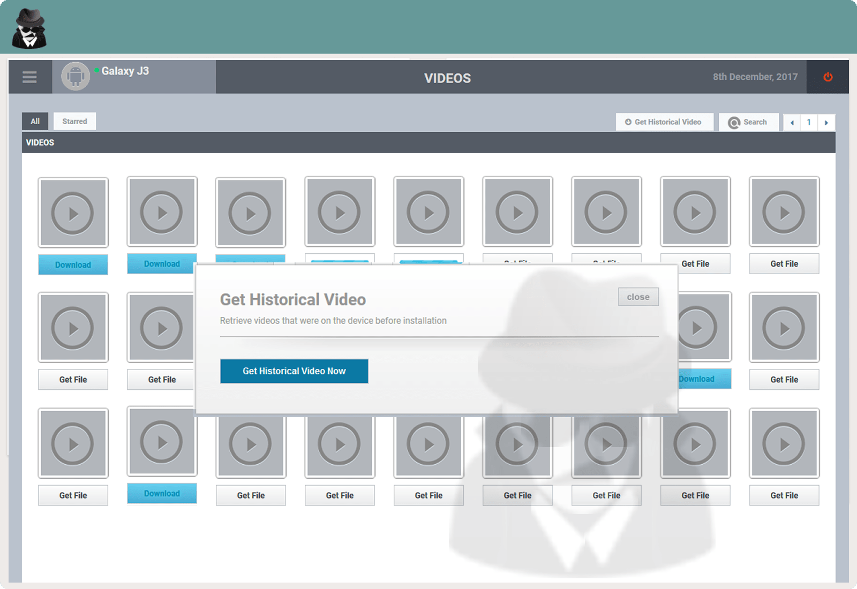857x589 pixels.
Task: Download the first video in the top row
Action: tap(73, 265)
